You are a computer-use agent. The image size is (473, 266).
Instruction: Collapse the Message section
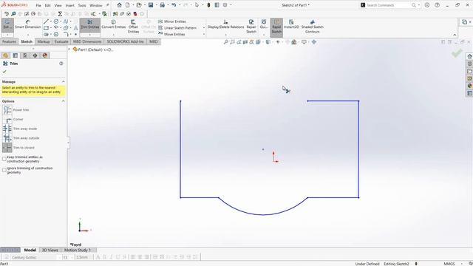coord(63,82)
